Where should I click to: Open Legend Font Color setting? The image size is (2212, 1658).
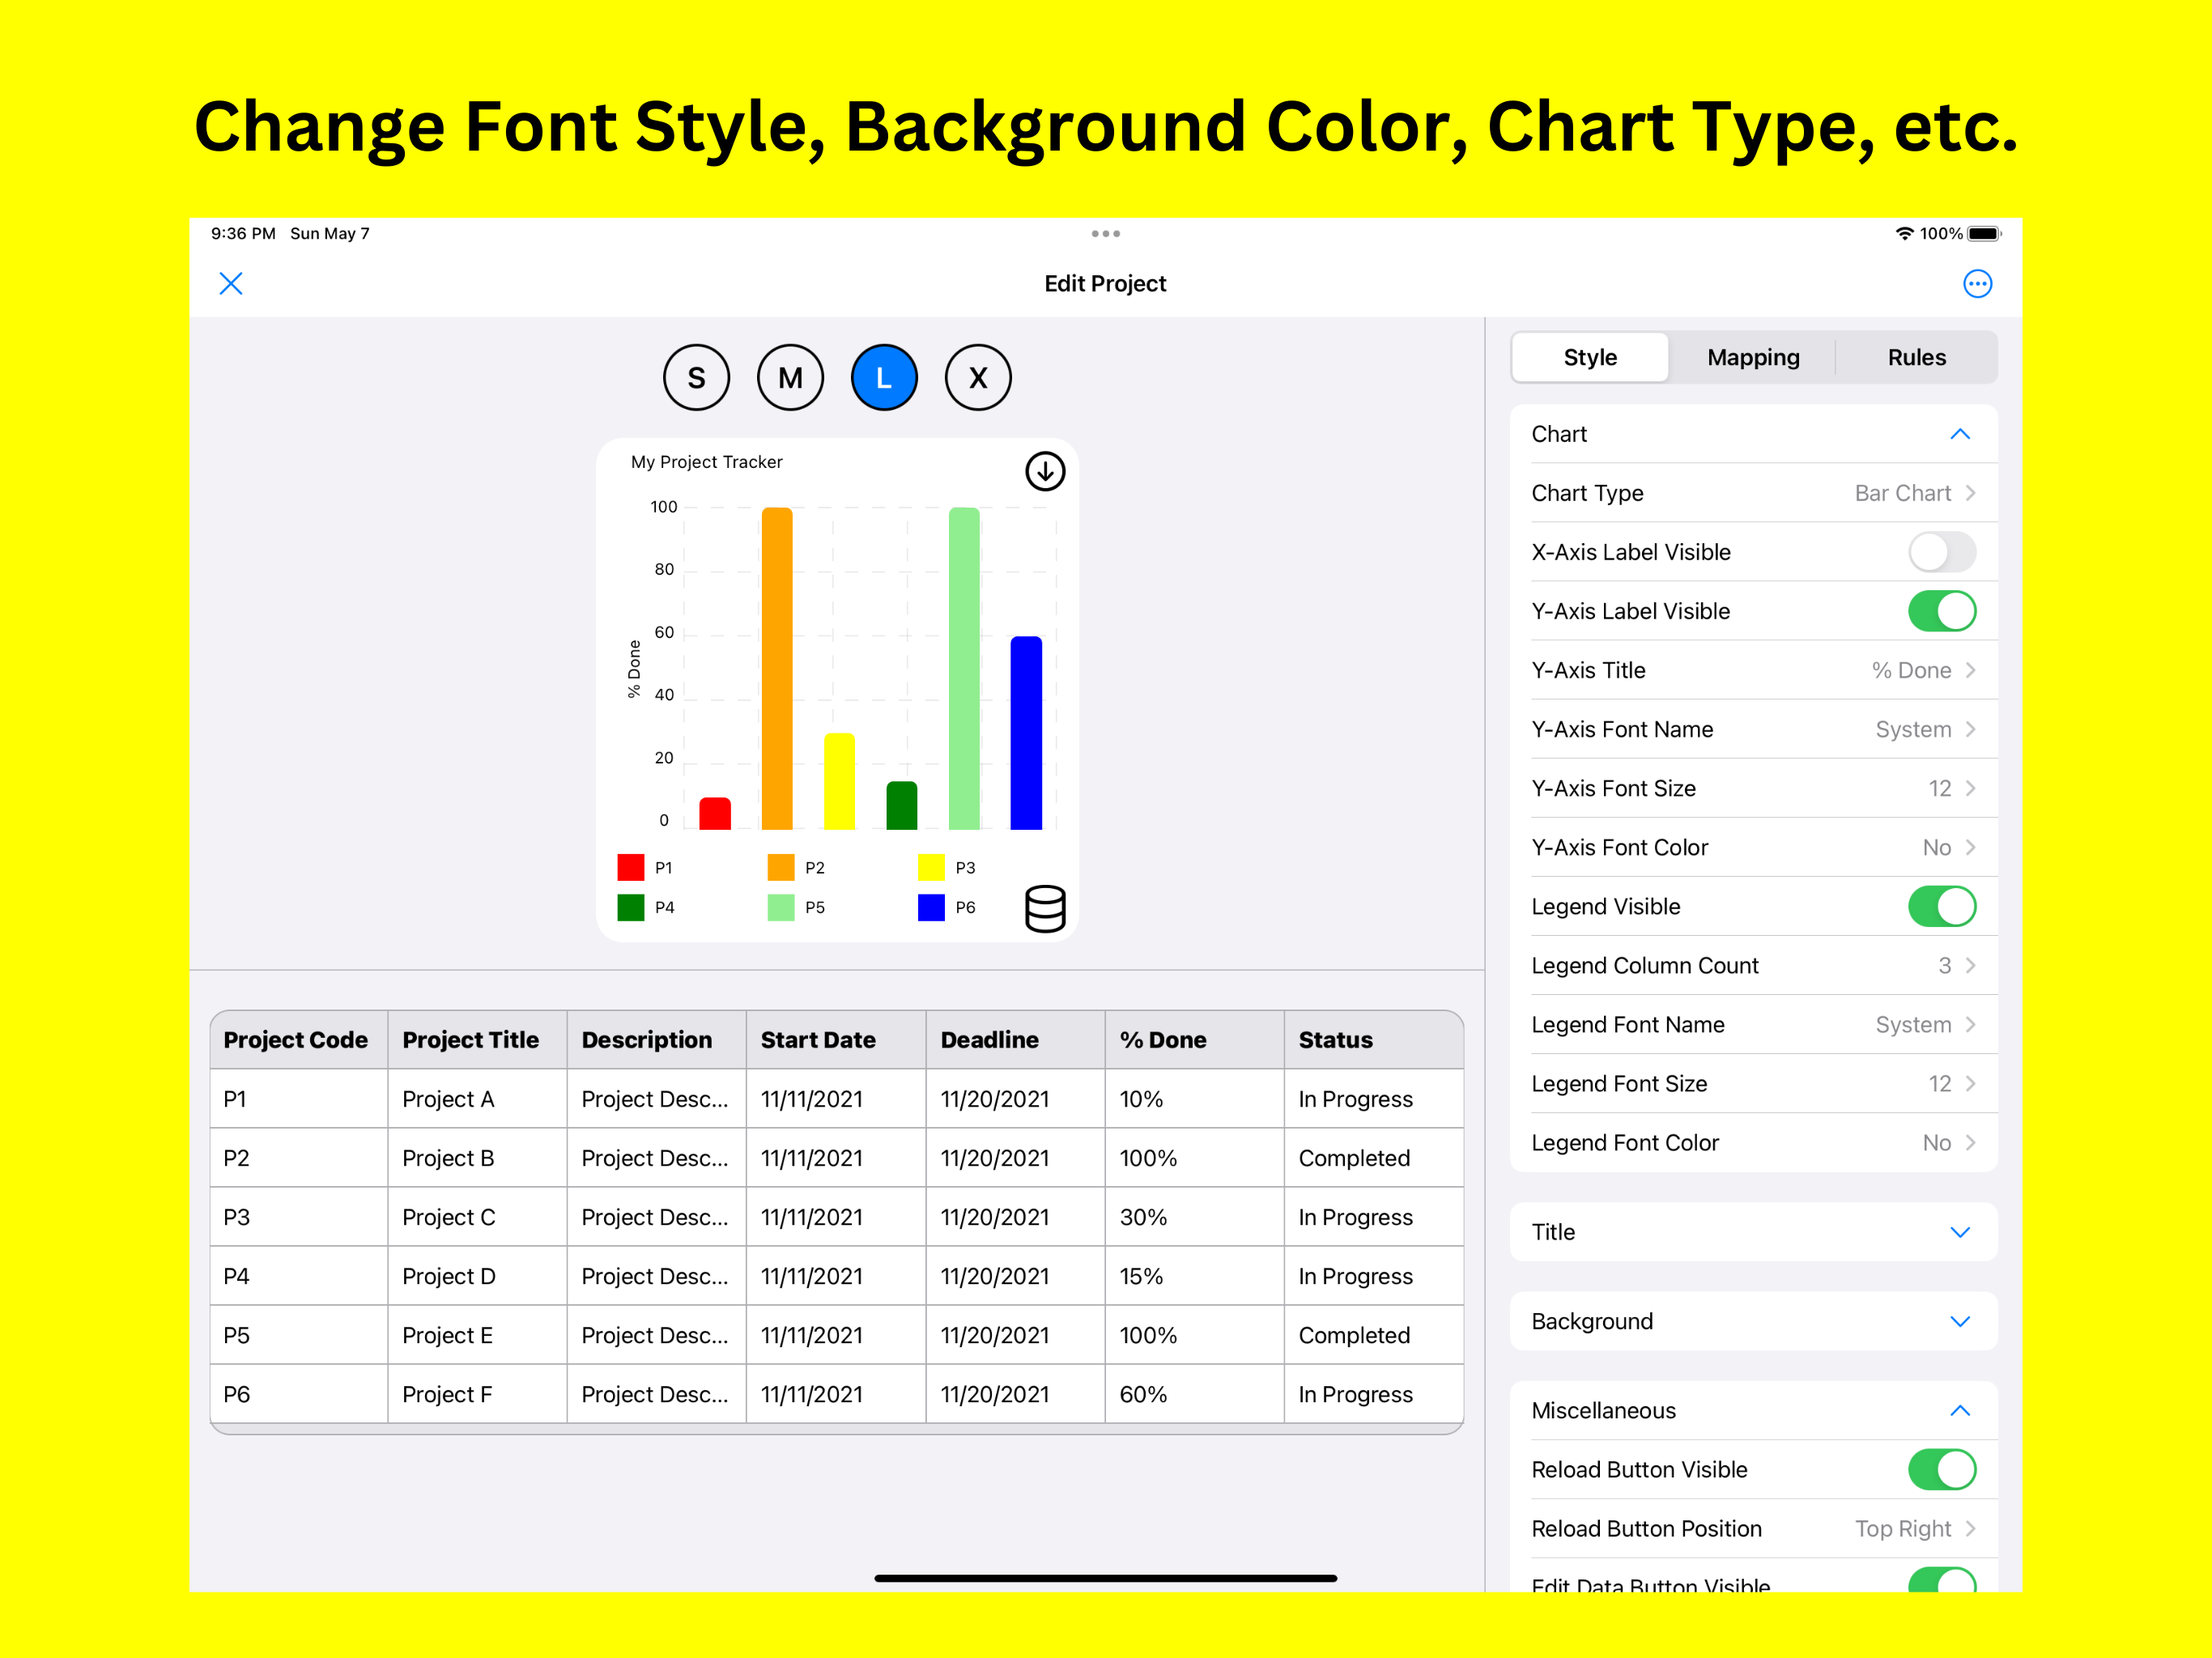pos(1754,1142)
